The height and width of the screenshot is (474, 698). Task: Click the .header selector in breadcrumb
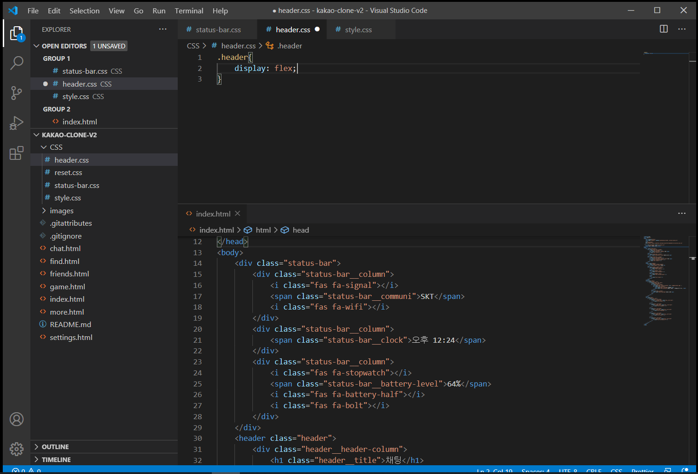(x=284, y=46)
